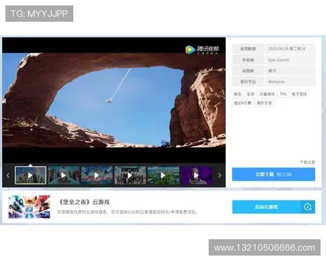Click the main video player area
This screenshot has height=261, width=326.
click(114, 100)
